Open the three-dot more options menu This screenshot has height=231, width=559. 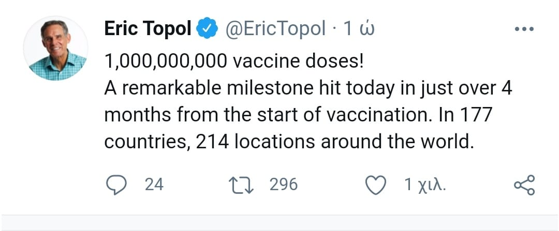click(x=524, y=30)
